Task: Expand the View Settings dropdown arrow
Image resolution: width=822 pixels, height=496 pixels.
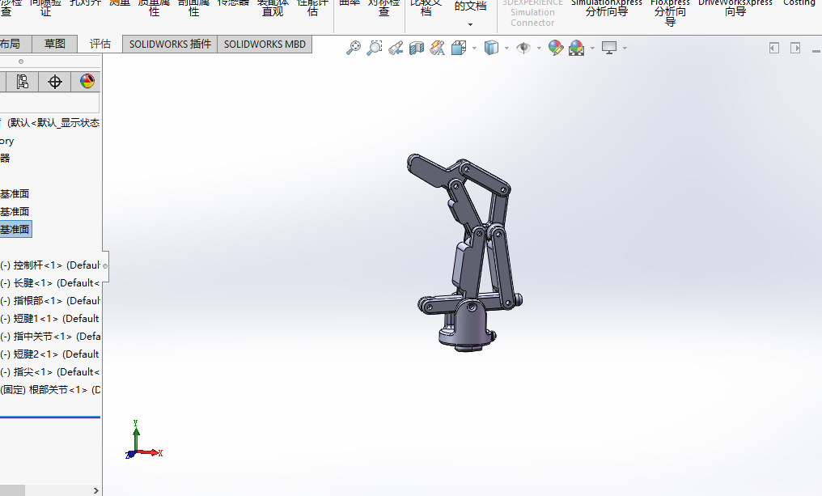Action: pos(625,49)
